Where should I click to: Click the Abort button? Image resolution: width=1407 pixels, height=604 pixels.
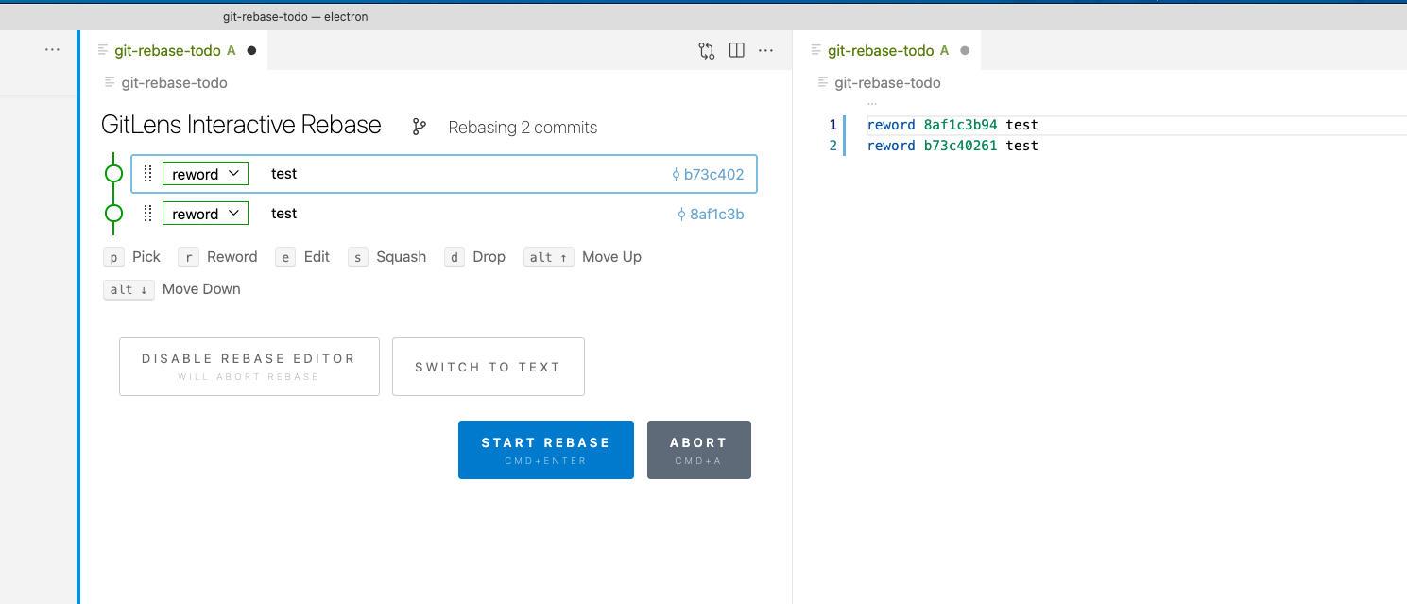click(x=698, y=449)
